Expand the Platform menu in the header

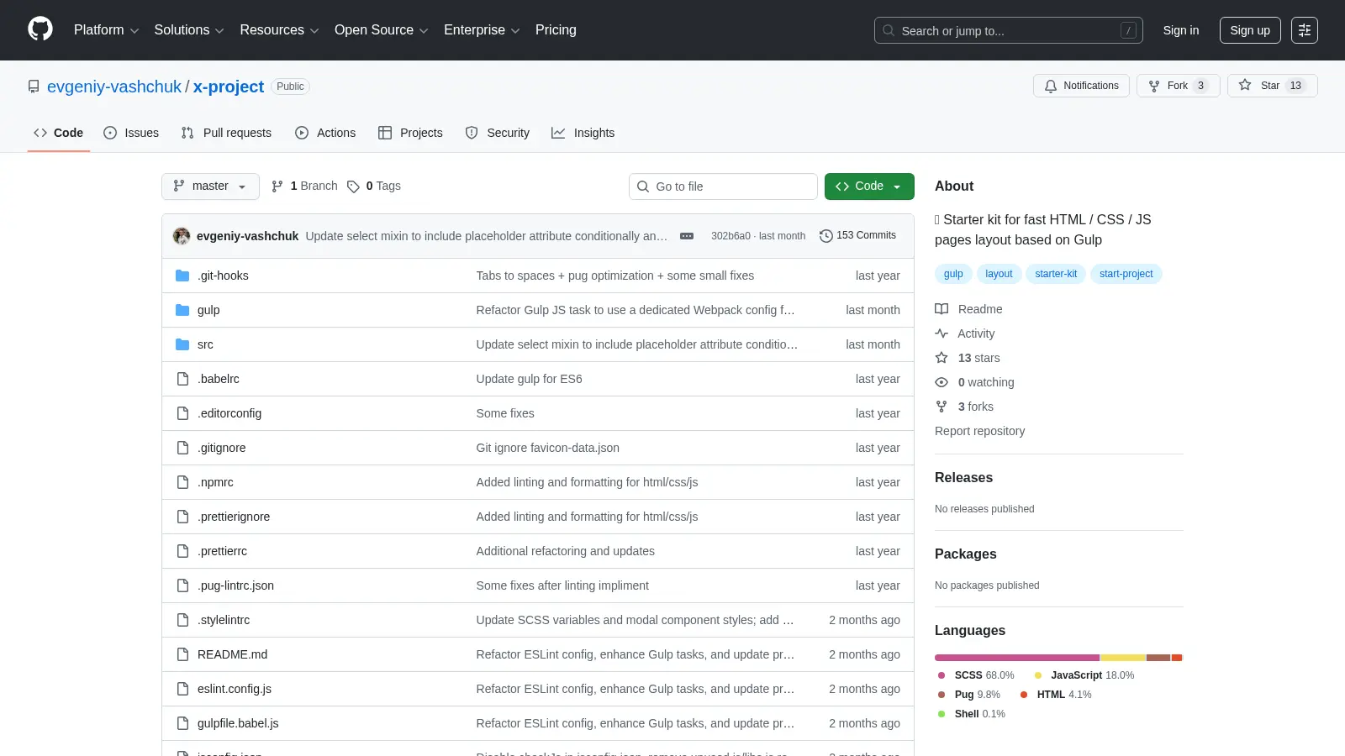point(106,30)
